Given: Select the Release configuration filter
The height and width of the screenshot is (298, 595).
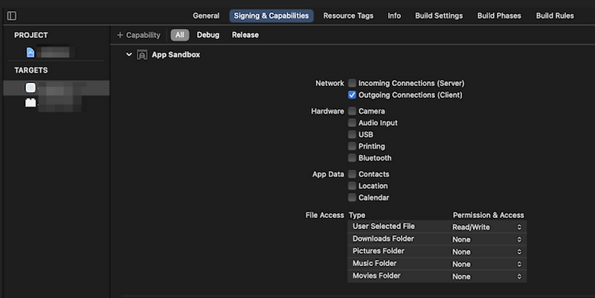Looking at the screenshot, I should pyautogui.click(x=245, y=35).
